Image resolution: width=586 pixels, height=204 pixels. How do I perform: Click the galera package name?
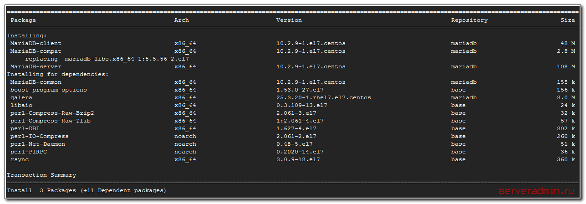21,97
